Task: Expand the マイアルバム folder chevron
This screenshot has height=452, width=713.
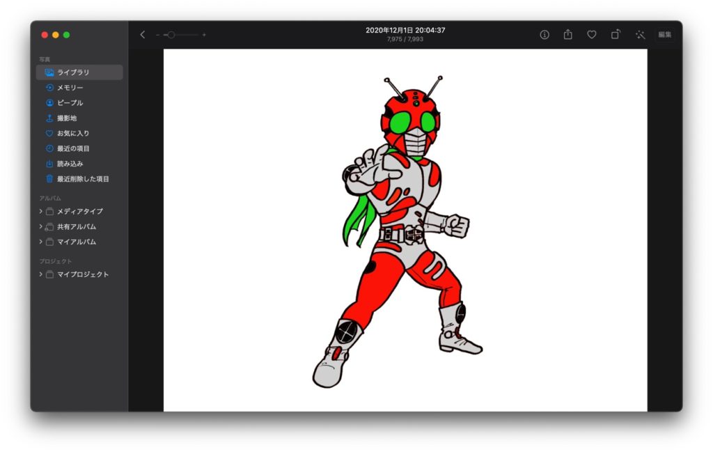Action: [x=41, y=242]
